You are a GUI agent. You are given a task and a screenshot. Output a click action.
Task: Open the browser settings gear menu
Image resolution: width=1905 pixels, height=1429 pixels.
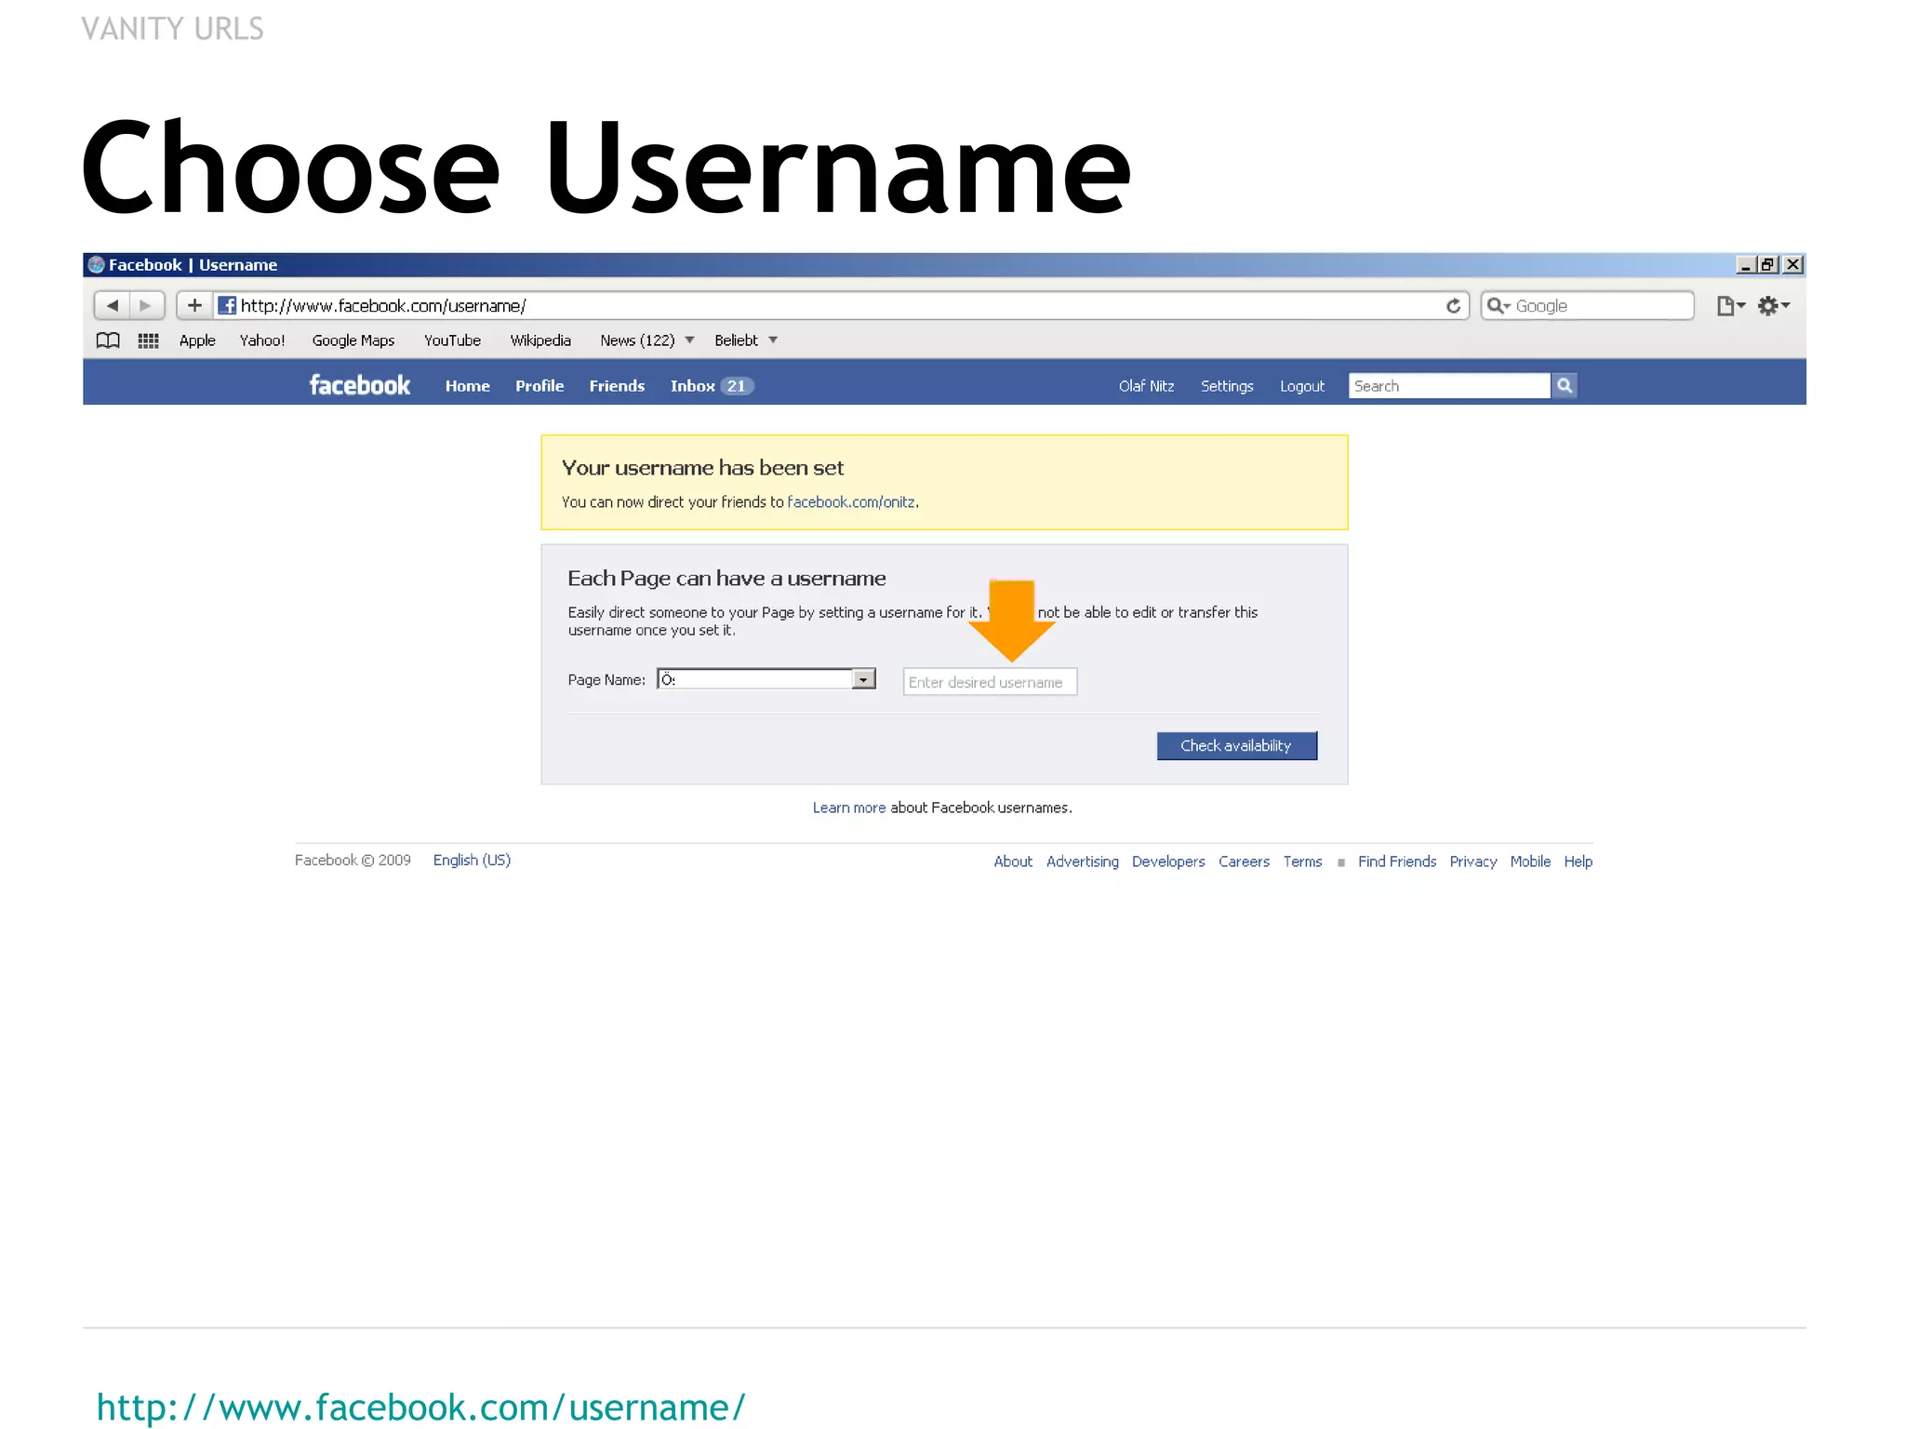(x=1774, y=306)
